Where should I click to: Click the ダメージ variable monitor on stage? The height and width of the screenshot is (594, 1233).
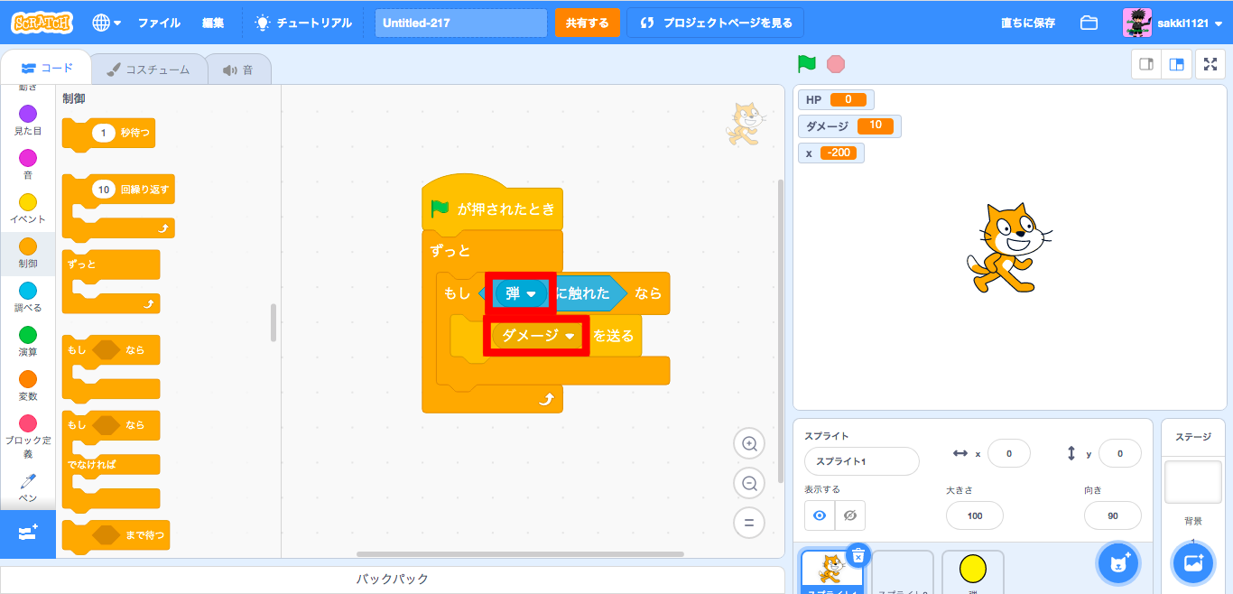coord(849,126)
